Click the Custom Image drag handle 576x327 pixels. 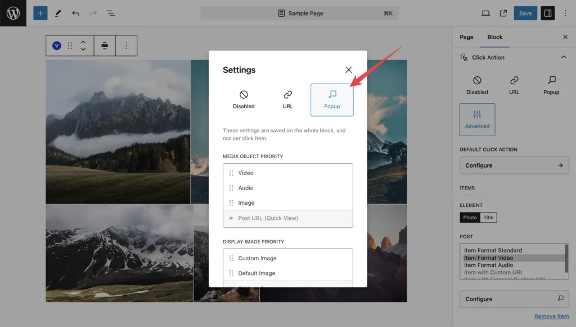click(231, 258)
